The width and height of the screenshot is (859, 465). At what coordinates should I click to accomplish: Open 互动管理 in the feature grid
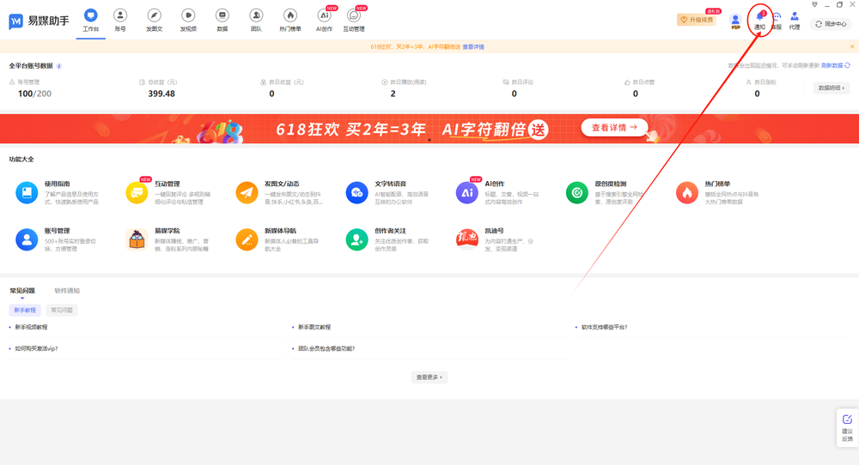(x=168, y=192)
